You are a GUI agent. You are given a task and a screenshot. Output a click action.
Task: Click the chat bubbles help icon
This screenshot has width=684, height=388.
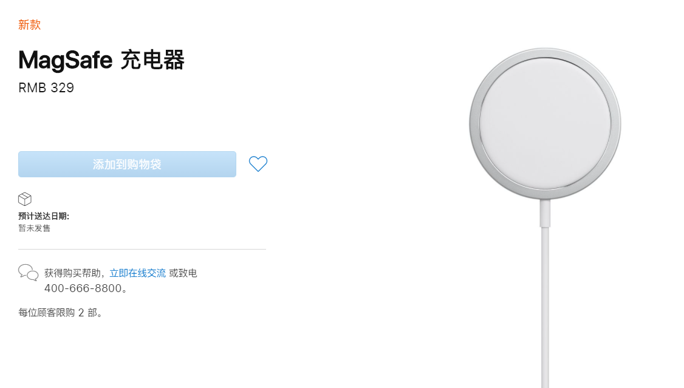click(x=28, y=273)
